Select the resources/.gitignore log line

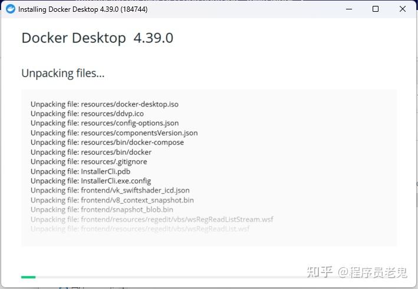pyautogui.click(x=89, y=162)
